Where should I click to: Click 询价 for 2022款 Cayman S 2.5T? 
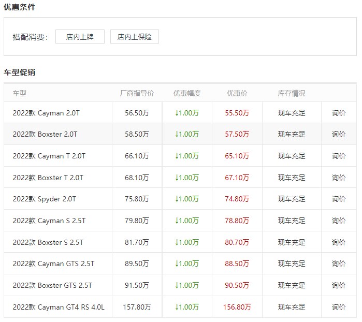339,221
